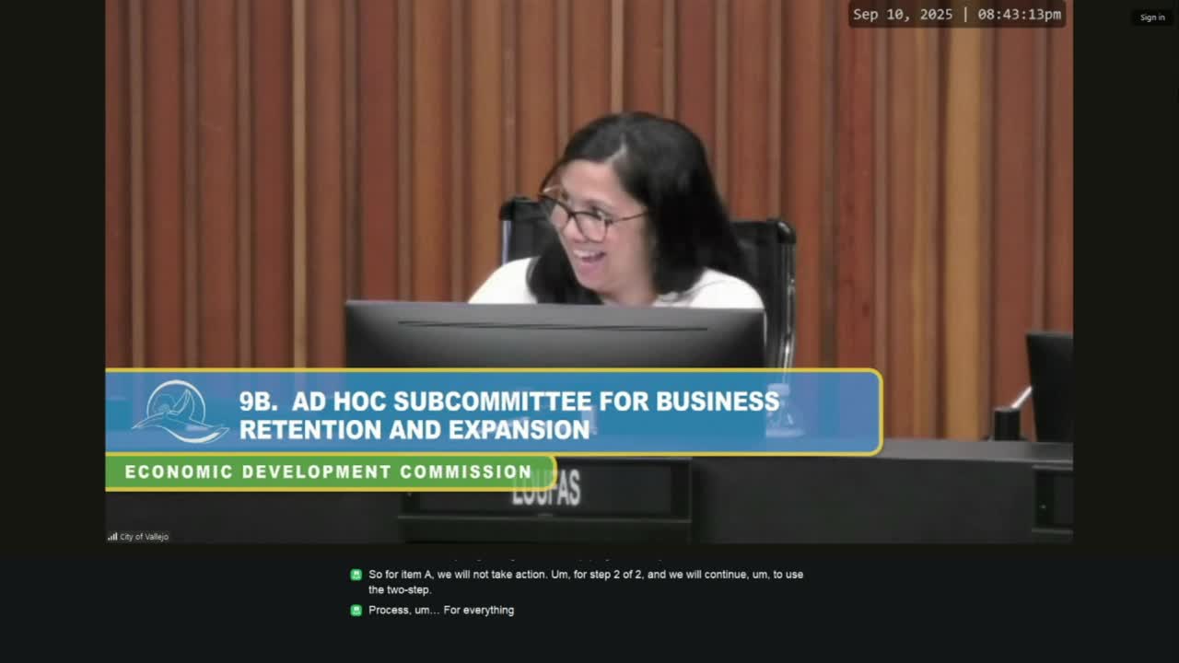The height and width of the screenshot is (663, 1179).
Task: Click the timestamp overlay showing Sep 10, 2025
Action: pos(956,15)
